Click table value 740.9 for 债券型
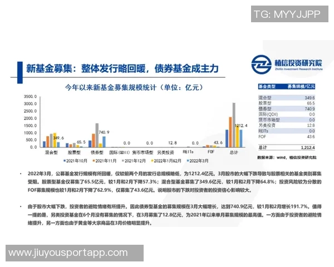This screenshot has width=334, height=267. (310, 109)
